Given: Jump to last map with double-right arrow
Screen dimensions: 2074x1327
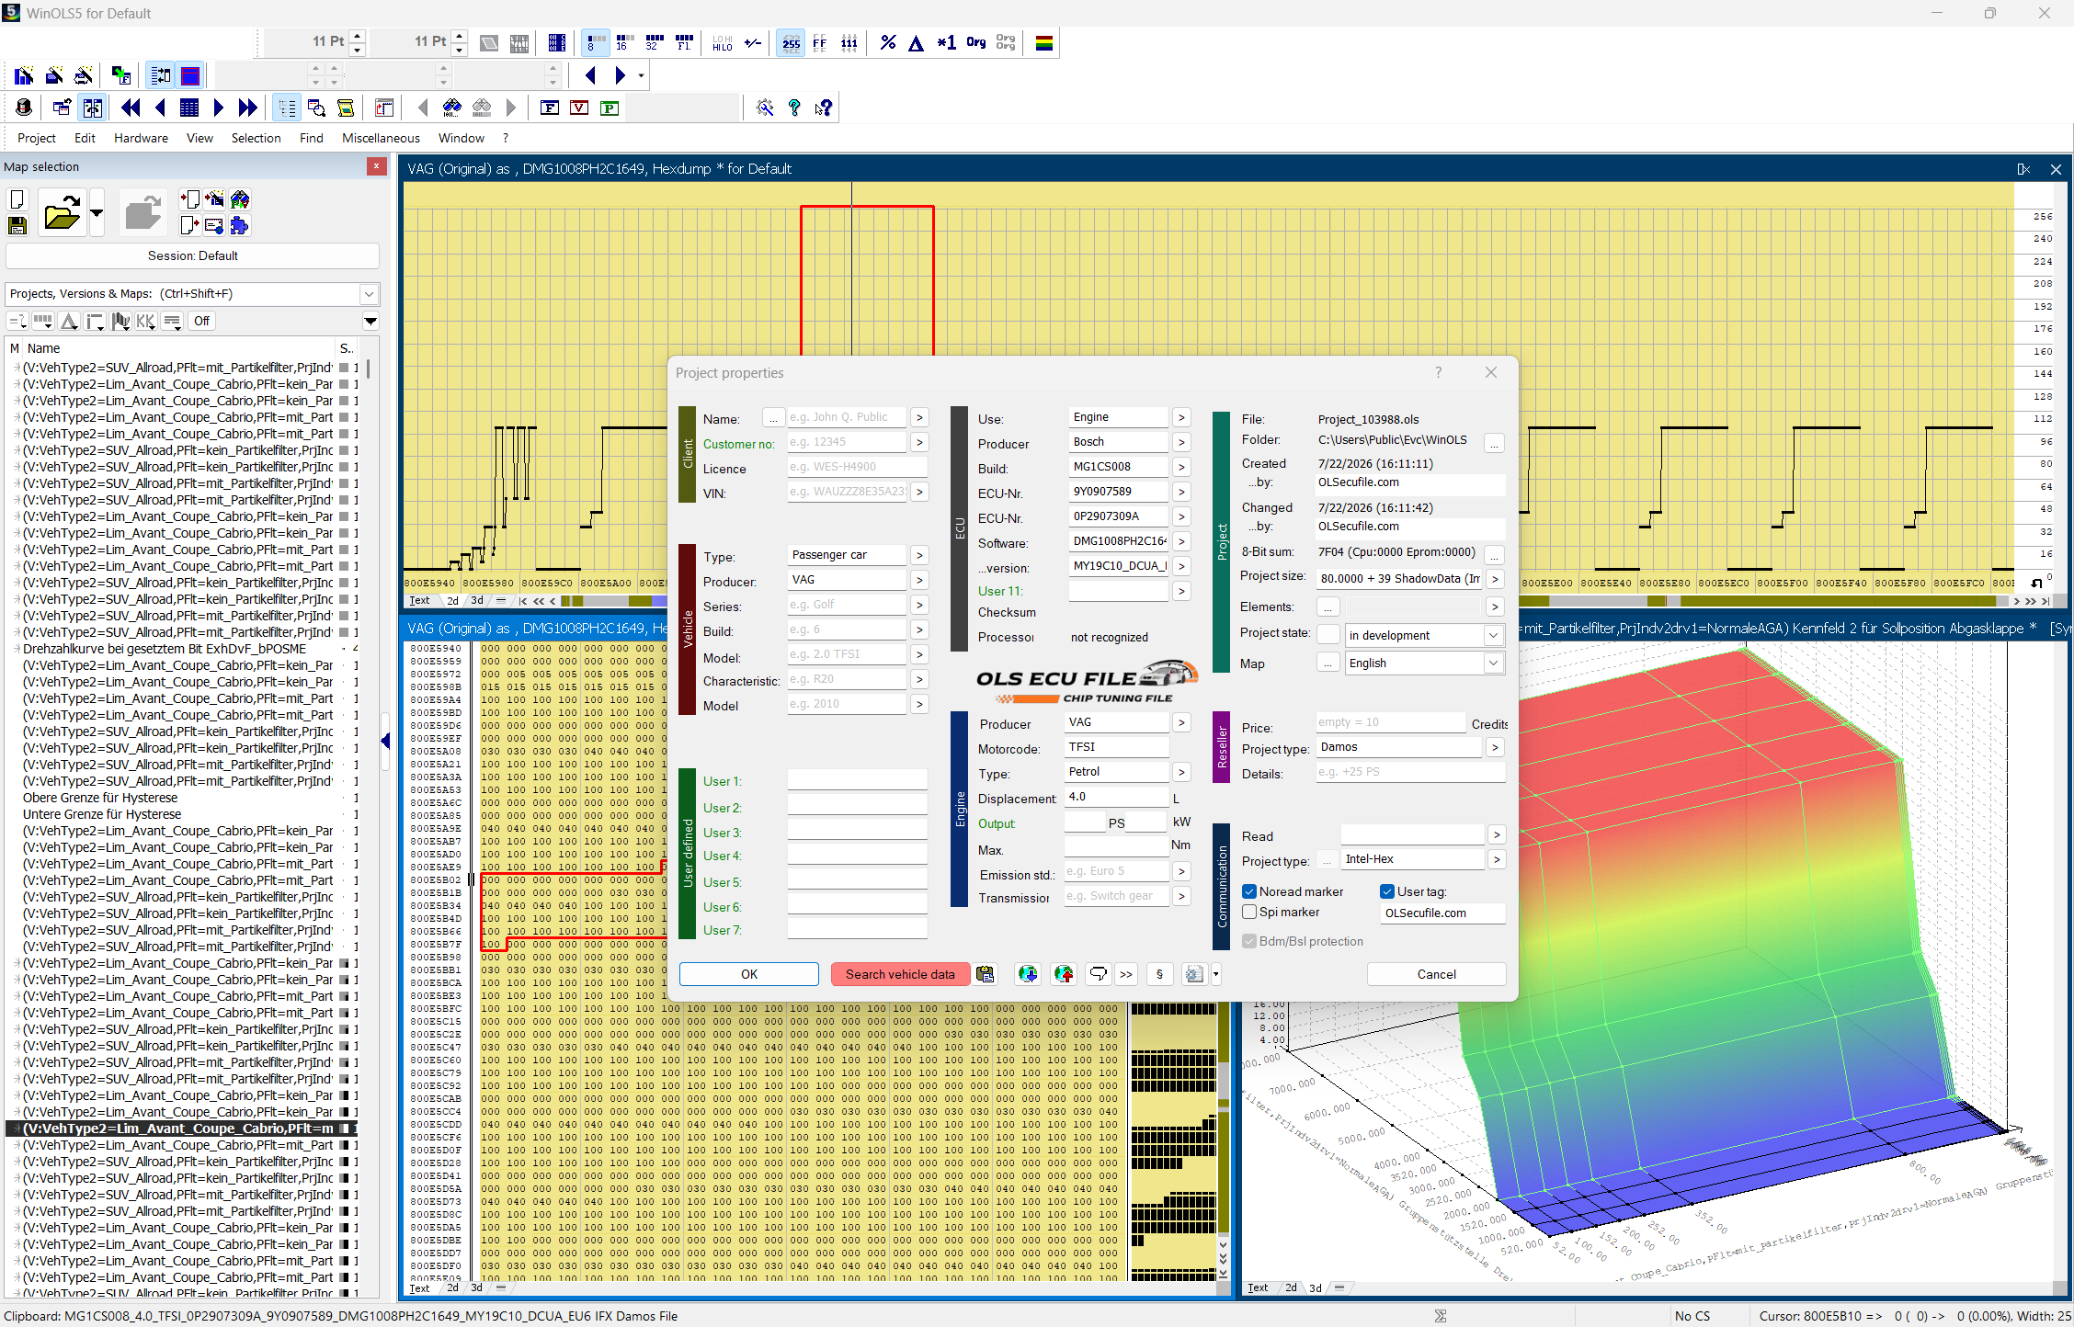Looking at the screenshot, I should pos(247,108).
